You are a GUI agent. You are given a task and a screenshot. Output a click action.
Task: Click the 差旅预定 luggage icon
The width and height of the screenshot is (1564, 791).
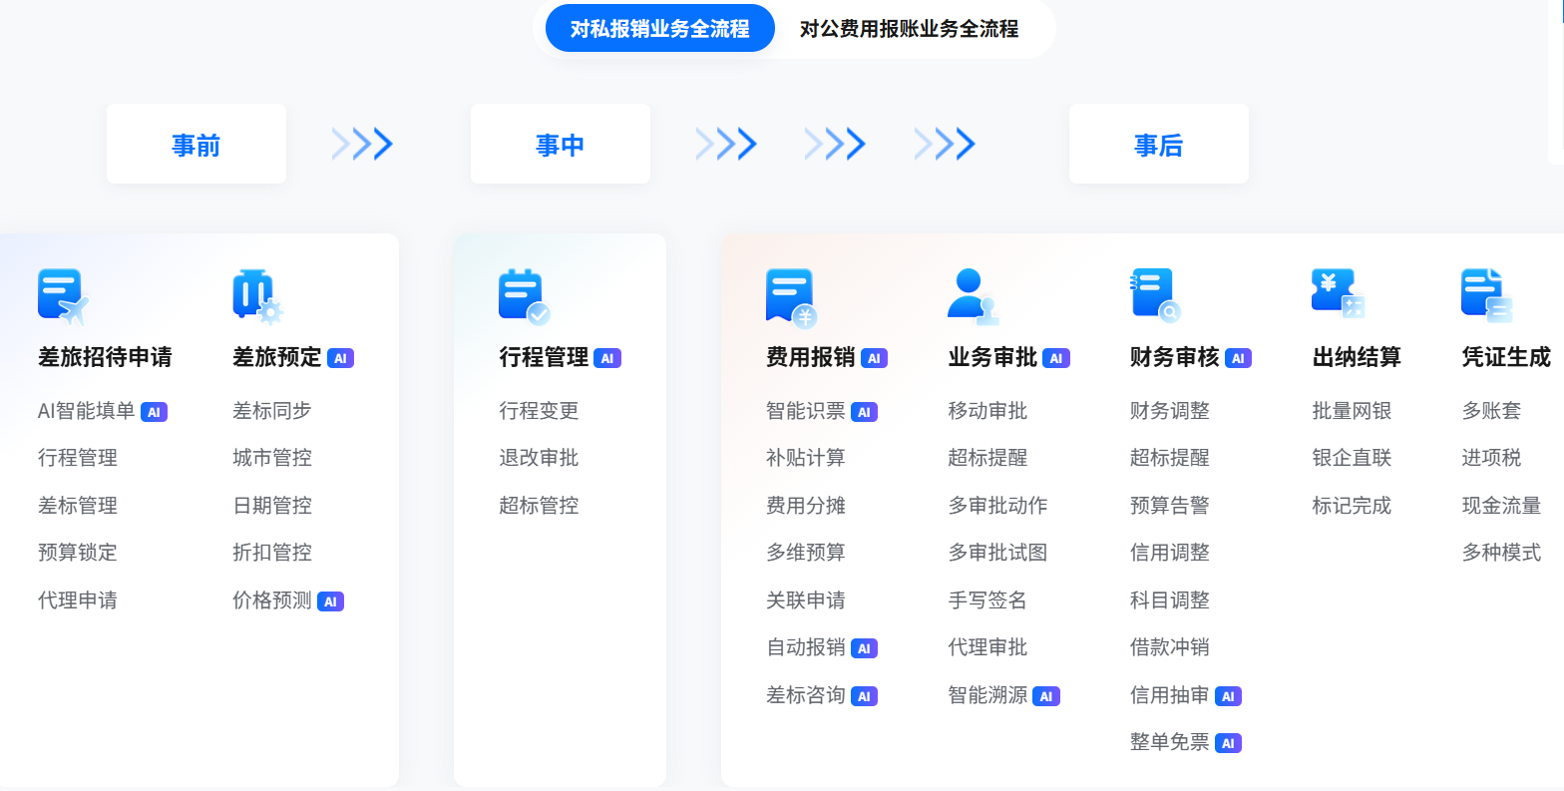click(x=257, y=296)
